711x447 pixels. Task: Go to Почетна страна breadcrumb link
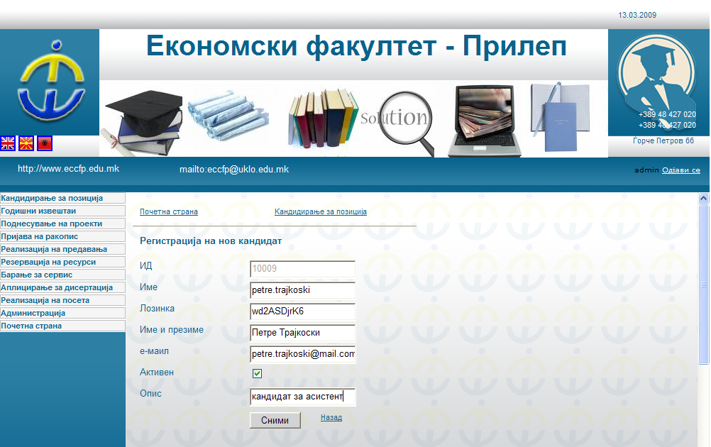tap(169, 212)
